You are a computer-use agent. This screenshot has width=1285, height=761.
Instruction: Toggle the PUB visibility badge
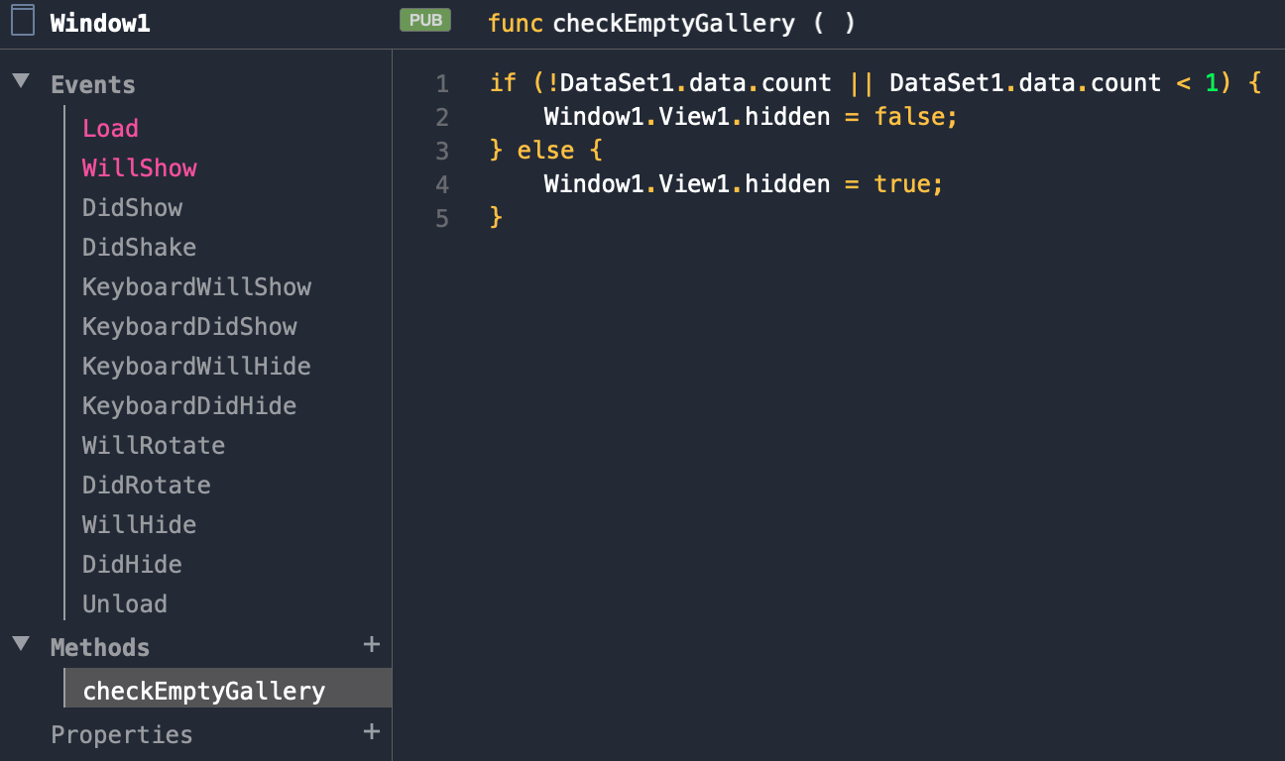click(425, 20)
